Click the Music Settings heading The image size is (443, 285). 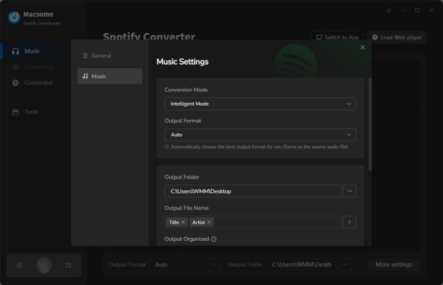click(183, 62)
